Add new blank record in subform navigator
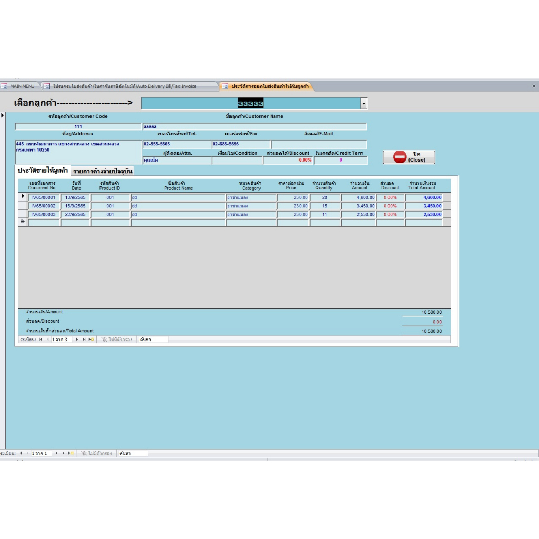This screenshot has width=539, height=539. [x=91, y=340]
